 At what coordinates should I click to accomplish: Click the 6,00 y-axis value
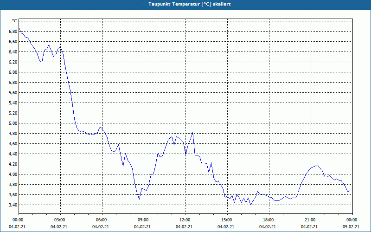click(x=13, y=72)
